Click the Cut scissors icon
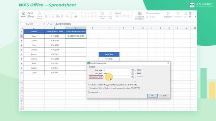This screenshot has width=216, height=121. point(29,13)
